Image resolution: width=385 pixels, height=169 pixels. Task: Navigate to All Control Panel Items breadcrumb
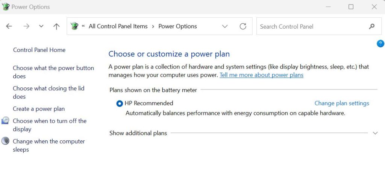(118, 26)
